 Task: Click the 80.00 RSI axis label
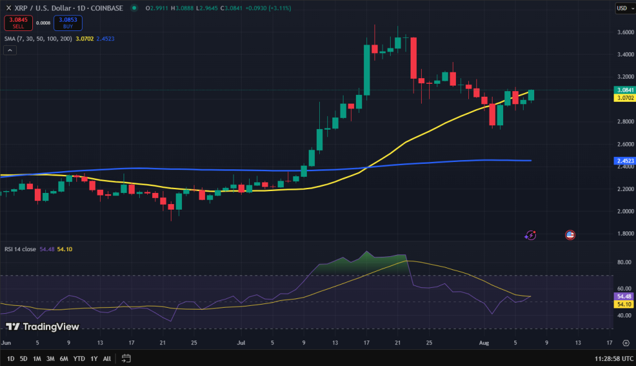pos(624,262)
